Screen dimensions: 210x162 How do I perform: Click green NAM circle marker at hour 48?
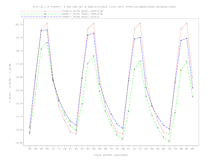(123, 139)
